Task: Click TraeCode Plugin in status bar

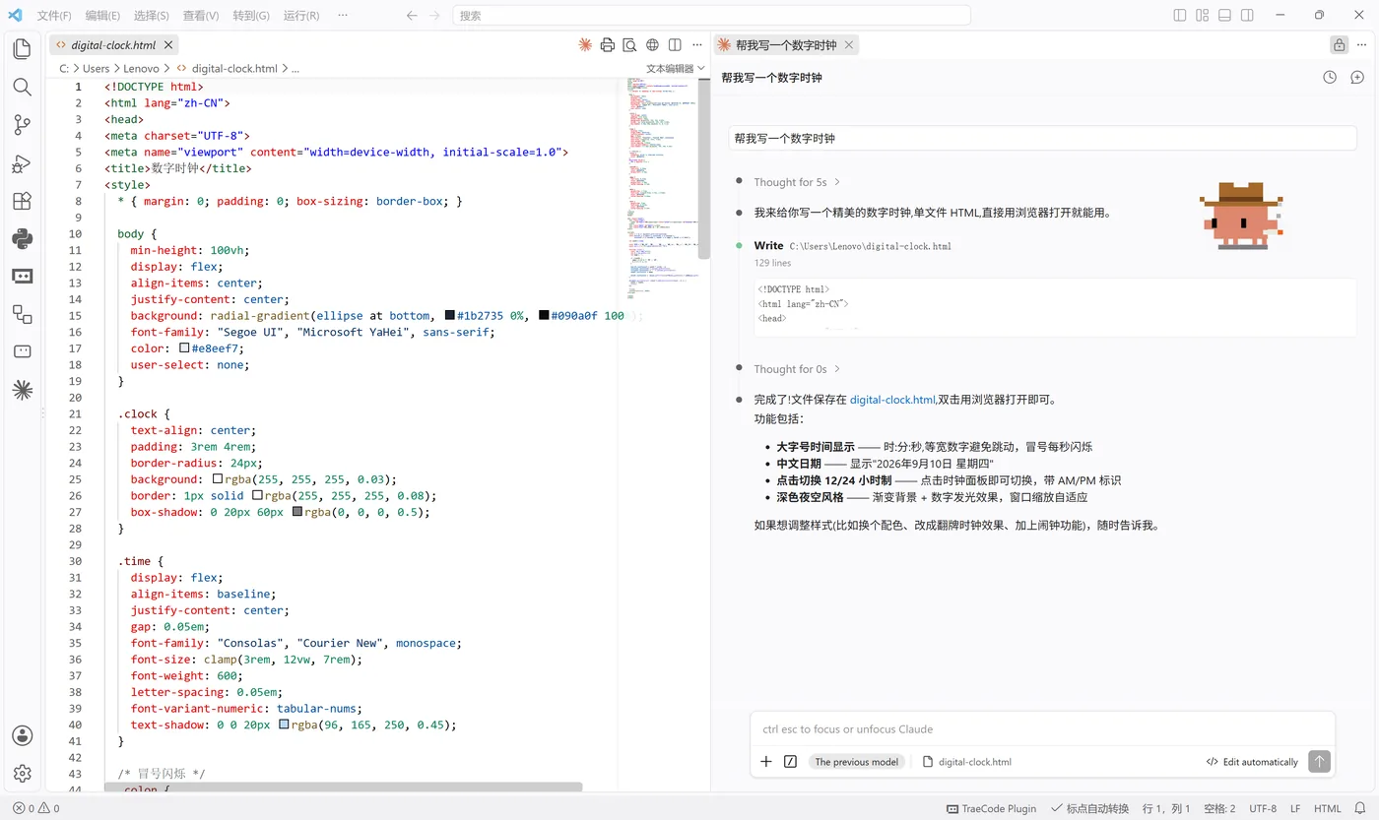Action: [991, 808]
